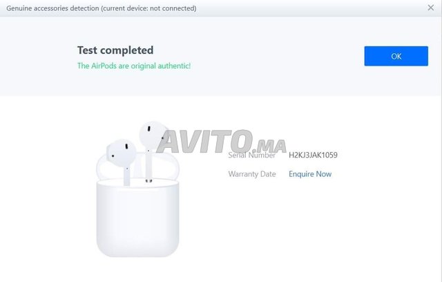
Task: Click the 'current device: not connected' status text
Action: point(149,8)
